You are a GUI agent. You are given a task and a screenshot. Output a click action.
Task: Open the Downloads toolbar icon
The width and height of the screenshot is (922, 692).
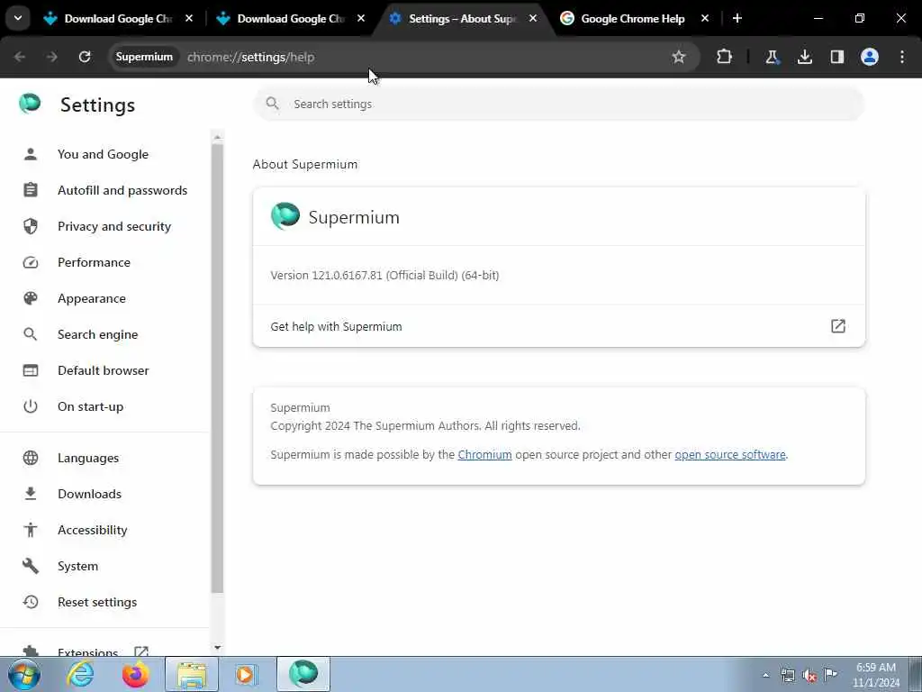[804, 57]
